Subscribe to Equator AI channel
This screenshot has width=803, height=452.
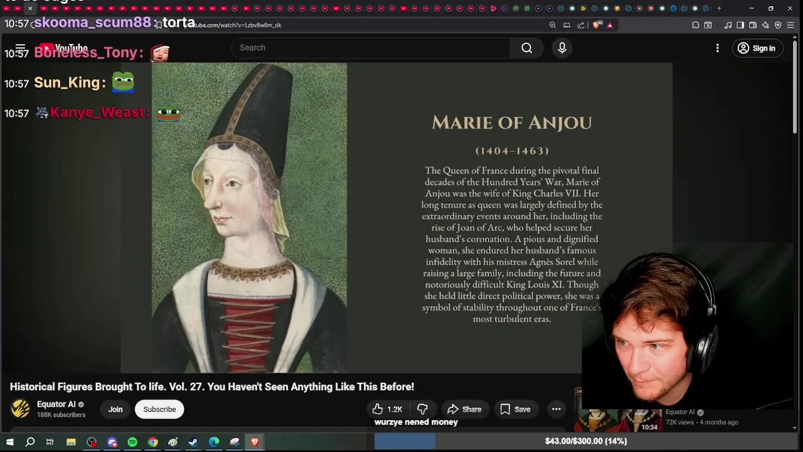click(159, 409)
